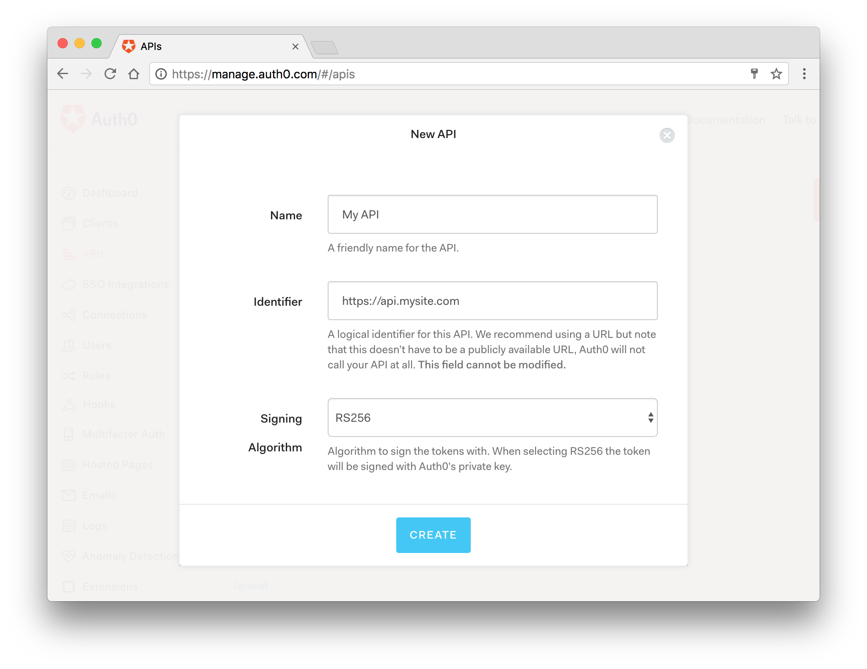
Task: Bookmark the page with the star icon
Action: click(776, 74)
